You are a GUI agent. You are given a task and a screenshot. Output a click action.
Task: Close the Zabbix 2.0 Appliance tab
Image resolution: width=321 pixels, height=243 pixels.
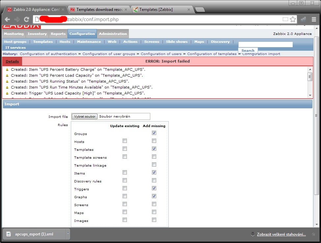point(63,10)
